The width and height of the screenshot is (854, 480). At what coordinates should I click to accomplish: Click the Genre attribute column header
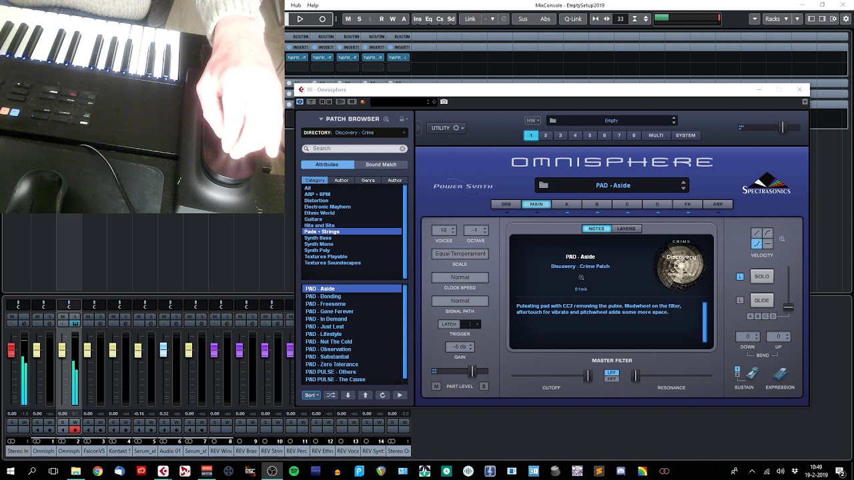pyautogui.click(x=368, y=180)
